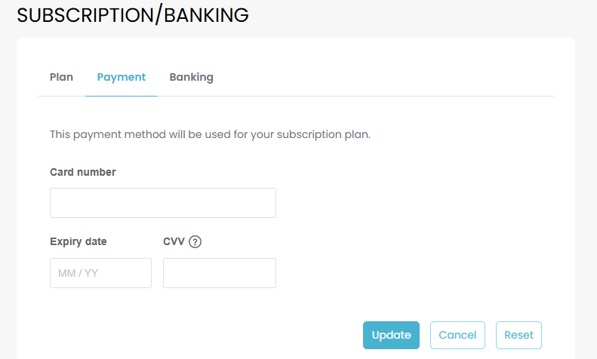The width and height of the screenshot is (597, 359).
Task: Click the underline beneath the Payment tab
Action: 122,96
